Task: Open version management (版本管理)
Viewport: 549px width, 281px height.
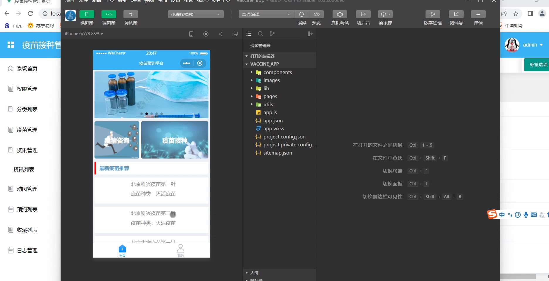Action: tap(433, 14)
